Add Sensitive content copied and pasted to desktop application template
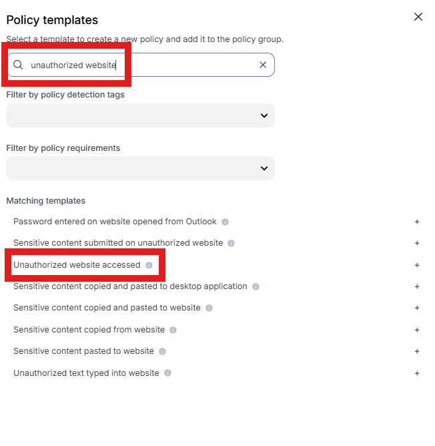This screenshot has height=446, width=435. click(417, 286)
